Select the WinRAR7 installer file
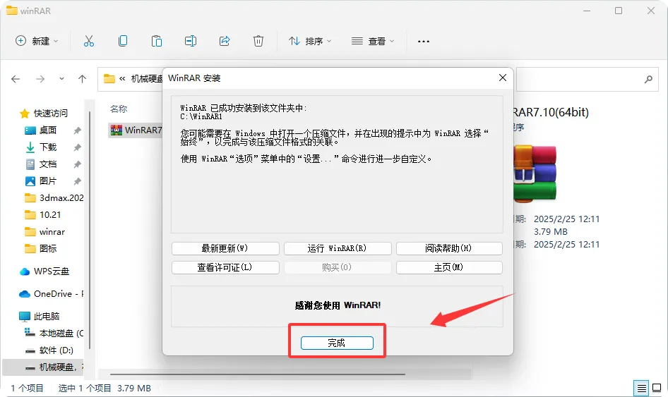 point(136,130)
